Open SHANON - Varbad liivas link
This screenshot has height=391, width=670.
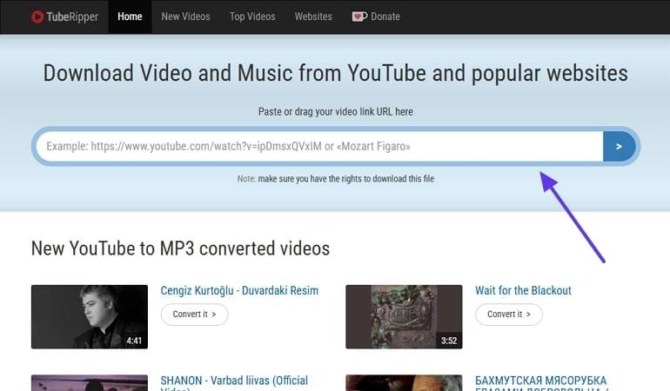click(234, 383)
